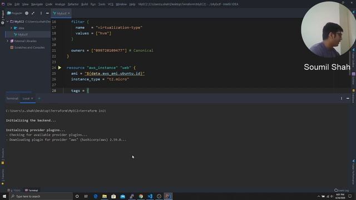
Task: Click the "virtualization-type" string on line 17
Action: point(119,27)
